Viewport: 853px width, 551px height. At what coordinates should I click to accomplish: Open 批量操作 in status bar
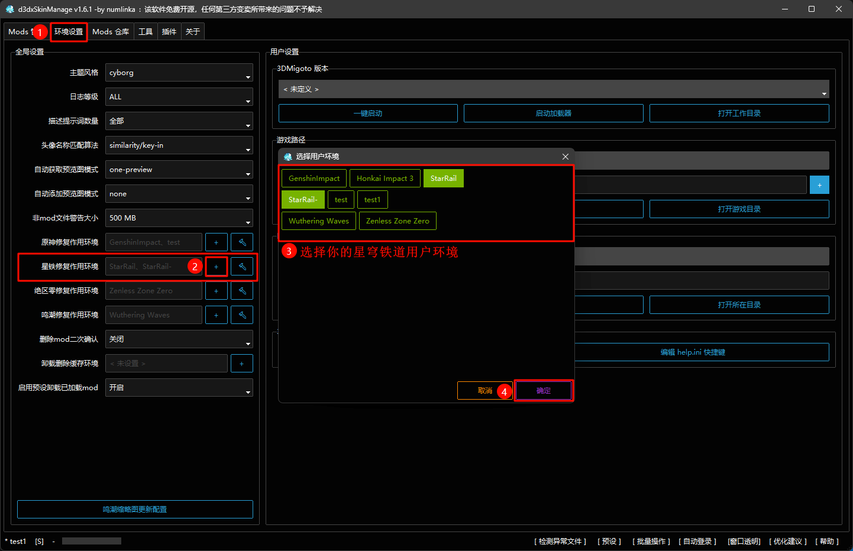coord(651,542)
